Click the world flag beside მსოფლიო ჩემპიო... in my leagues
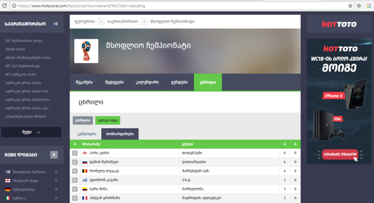The image size is (374, 203). pyautogui.click(x=8, y=172)
